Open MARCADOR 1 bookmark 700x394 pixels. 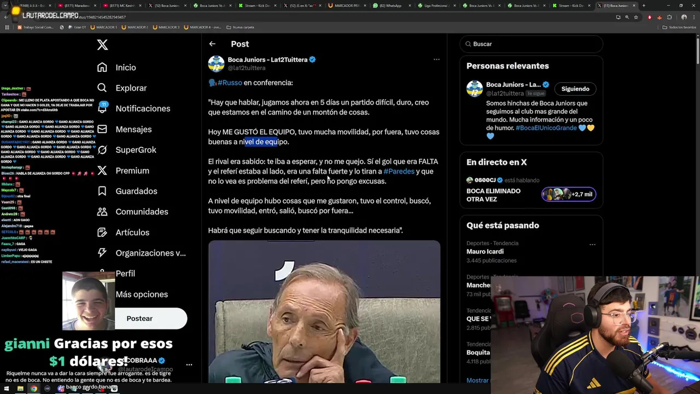pyautogui.click(x=104, y=27)
